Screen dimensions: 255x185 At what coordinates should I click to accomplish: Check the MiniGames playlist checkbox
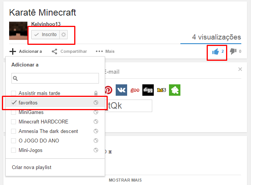[13, 112]
